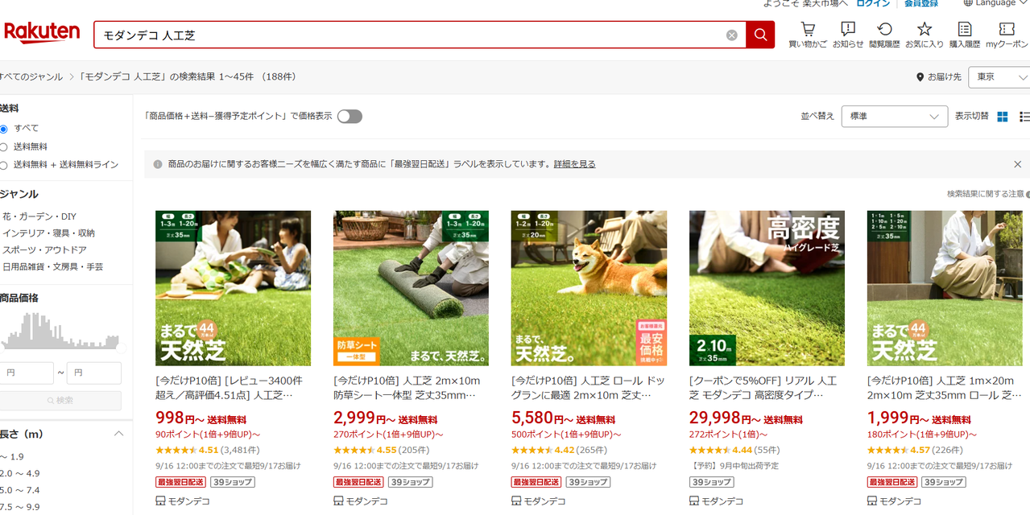Adjust the price histogram slider handle
1030x515 pixels.
[122, 348]
